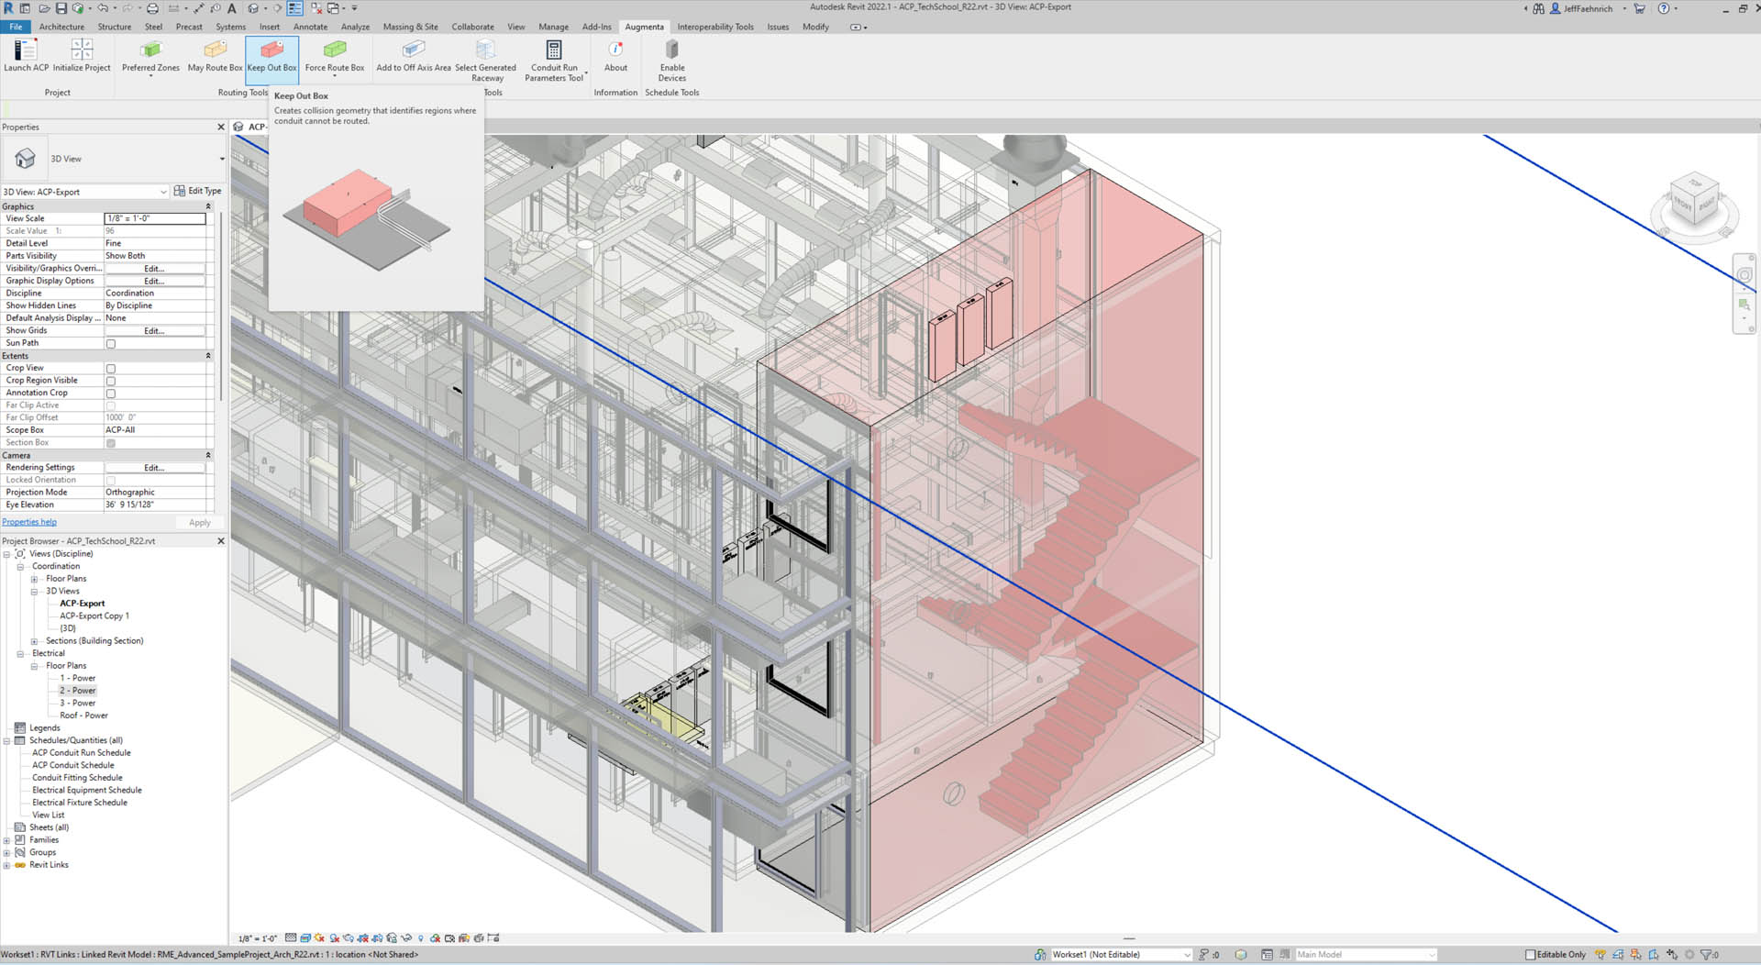Check the Editable Only checkbox
Viewport: 1761px width, 965px height.
coord(1530,955)
